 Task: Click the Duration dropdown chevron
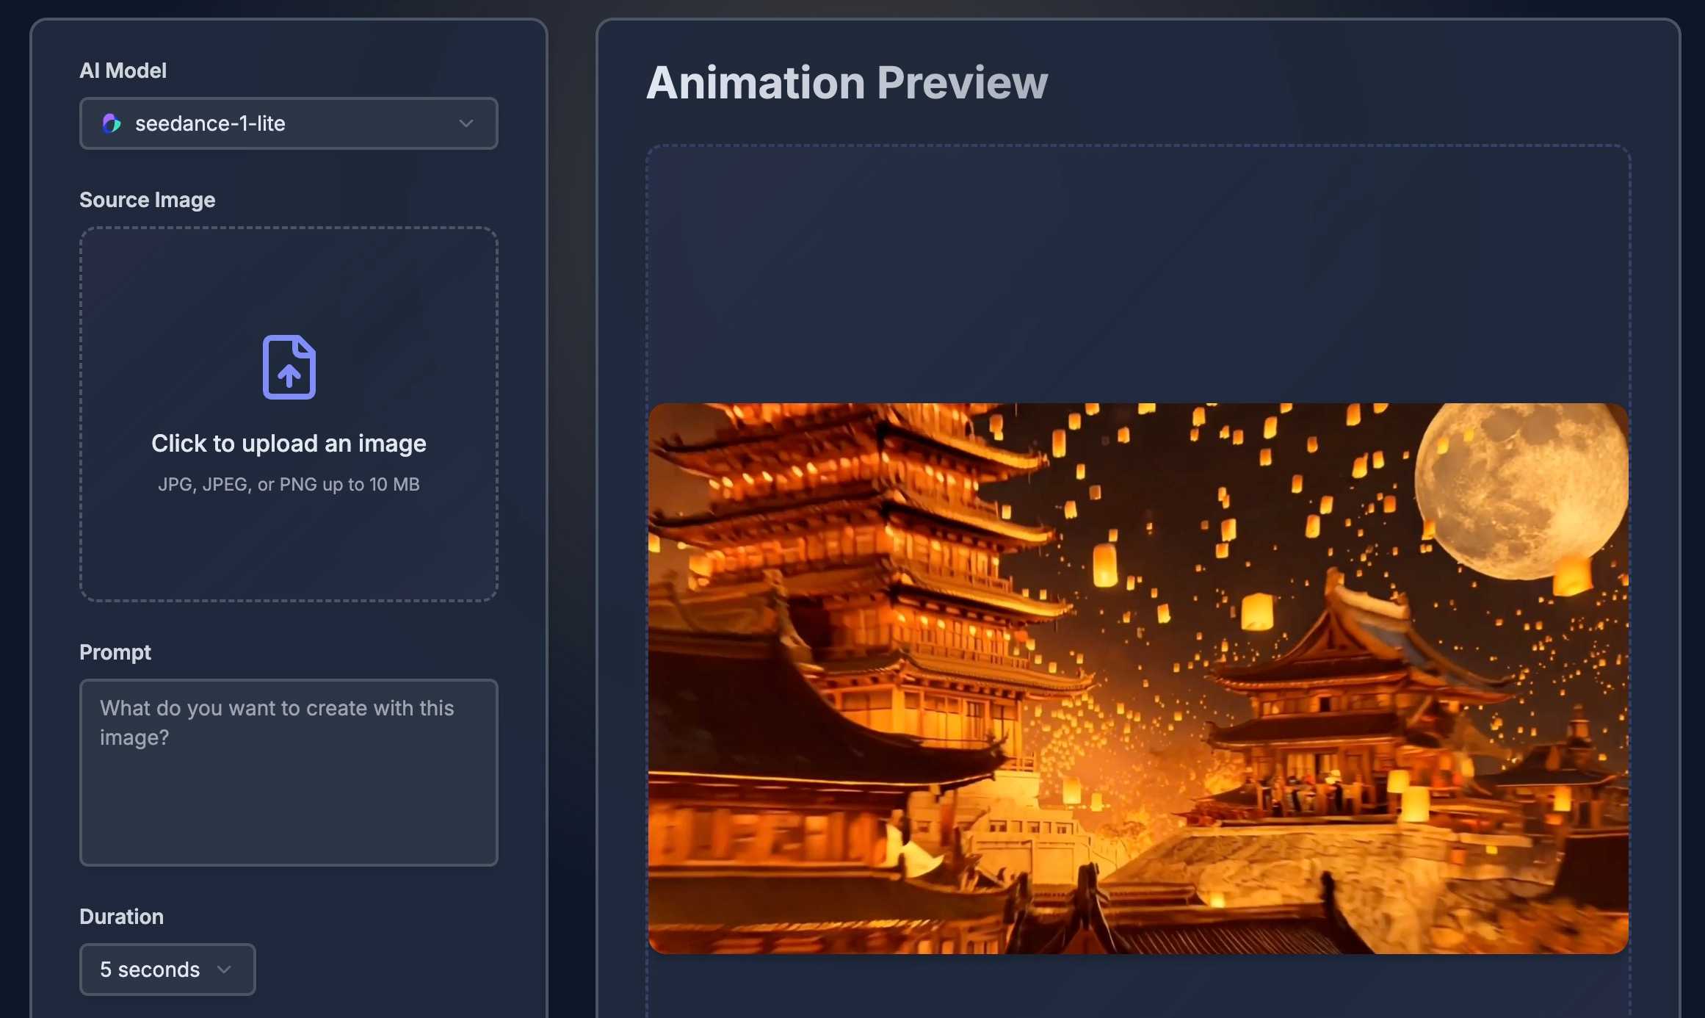pos(223,969)
